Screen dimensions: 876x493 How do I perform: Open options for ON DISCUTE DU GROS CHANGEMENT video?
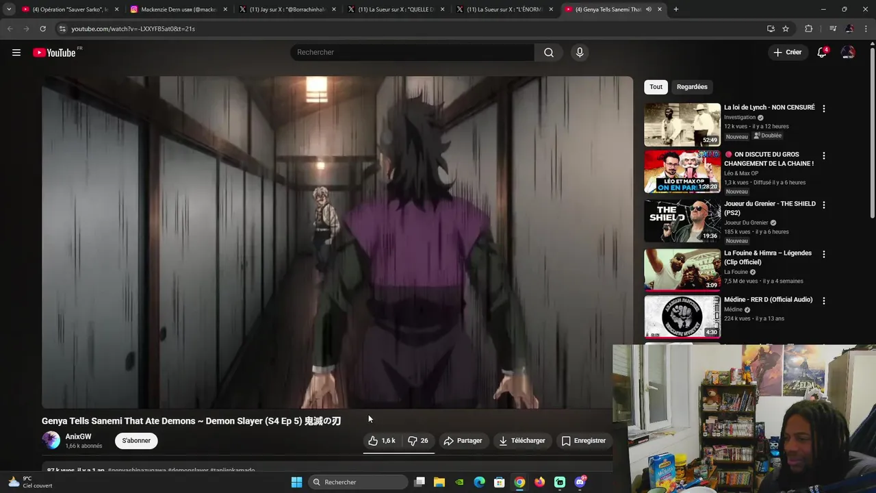pos(824,156)
